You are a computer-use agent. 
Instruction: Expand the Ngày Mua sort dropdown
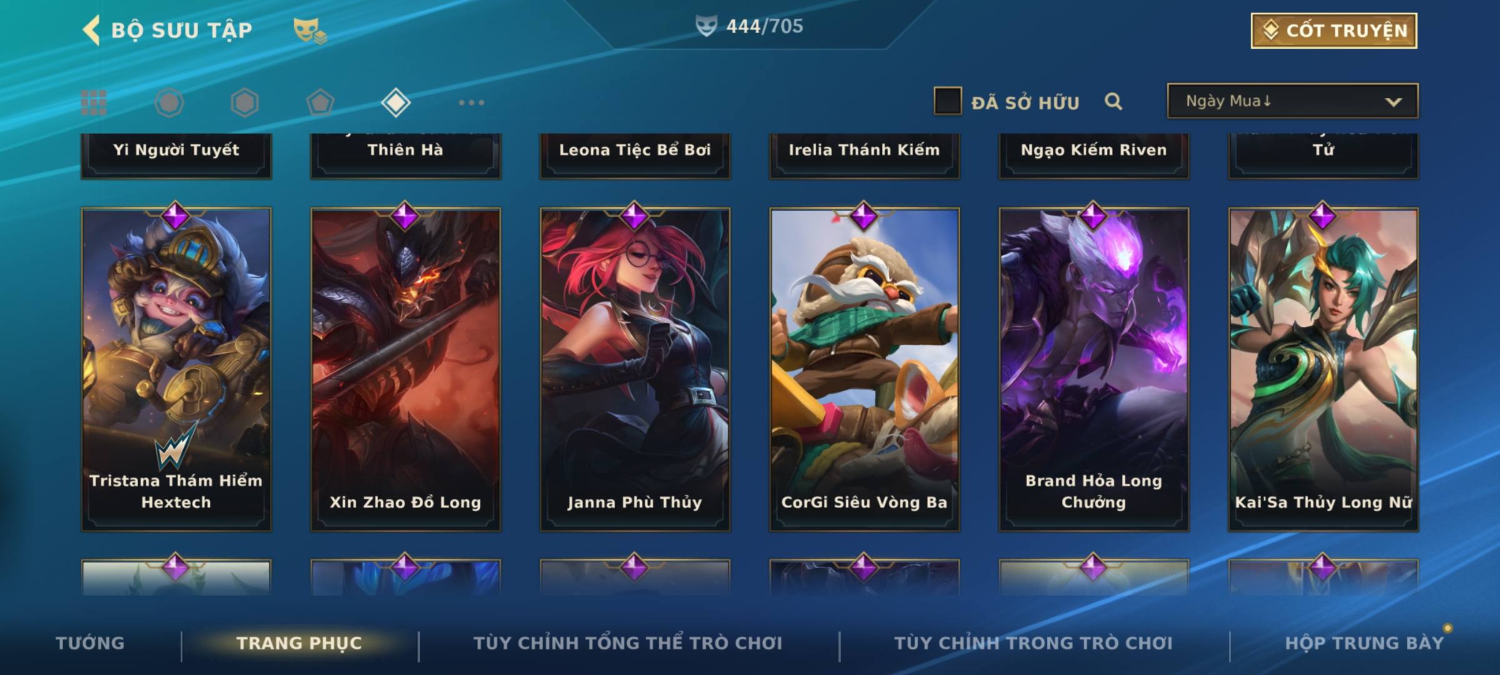1292,101
